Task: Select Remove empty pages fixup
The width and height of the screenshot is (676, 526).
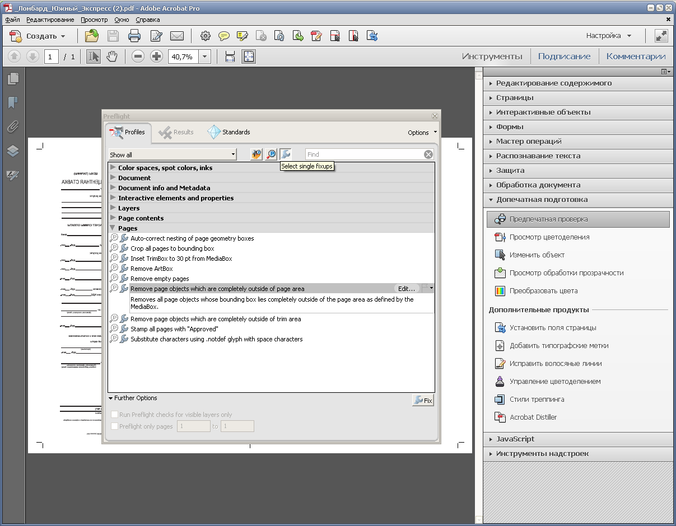Action: [x=160, y=279]
